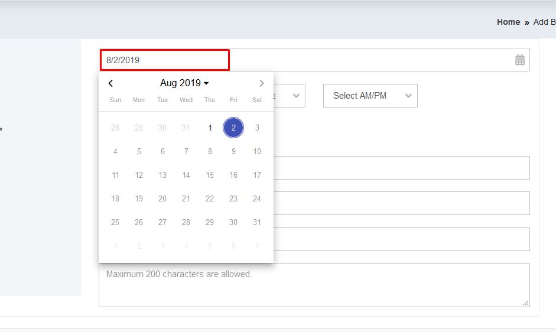Go to previous month arrow
Viewport: 556px width, 332px height.
click(x=110, y=83)
